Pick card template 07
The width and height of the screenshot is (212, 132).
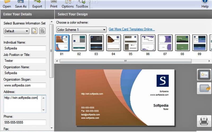tap(165, 43)
